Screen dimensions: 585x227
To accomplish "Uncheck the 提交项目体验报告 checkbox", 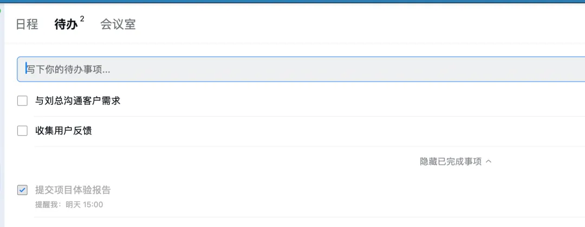I will (22, 190).
